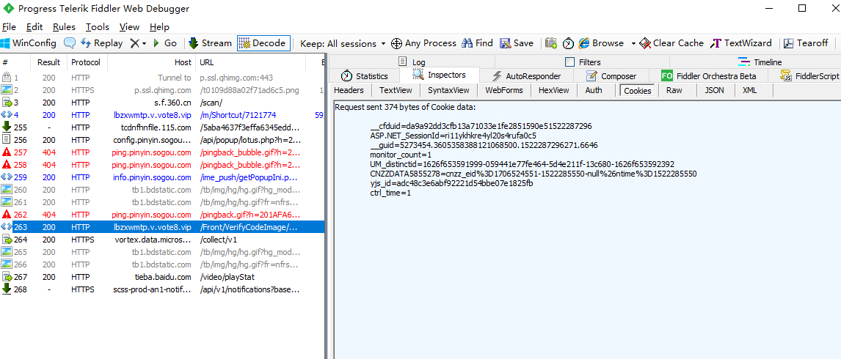Sort sessions by Result column header
The image size is (841, 359).
pyautogui.click(x=49, y=62)
